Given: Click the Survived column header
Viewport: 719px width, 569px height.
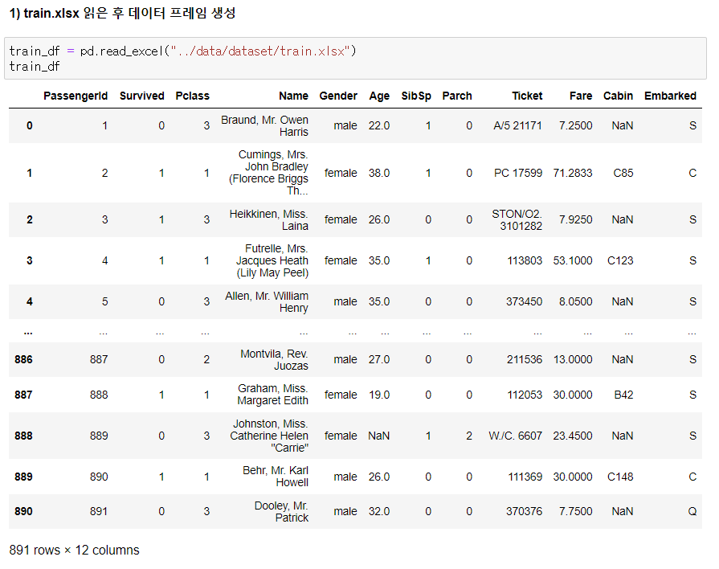Looking at the screenshot, I should (141, 96).
